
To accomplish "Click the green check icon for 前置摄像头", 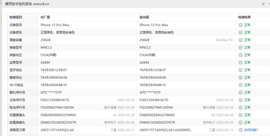I will tap(240, 122).
